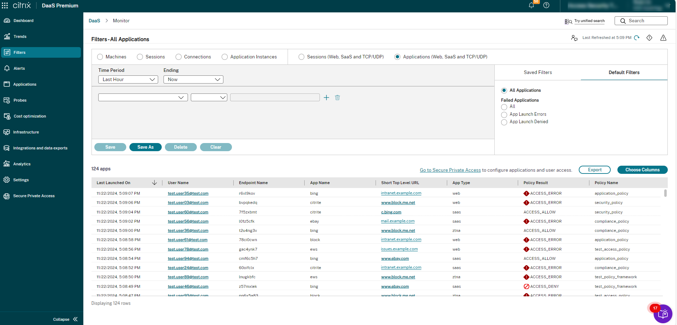Image resolution: width=677 pixels, height=325 pixels.
Task: Open the filter operator dropdown
Action: tap(209, 97)
